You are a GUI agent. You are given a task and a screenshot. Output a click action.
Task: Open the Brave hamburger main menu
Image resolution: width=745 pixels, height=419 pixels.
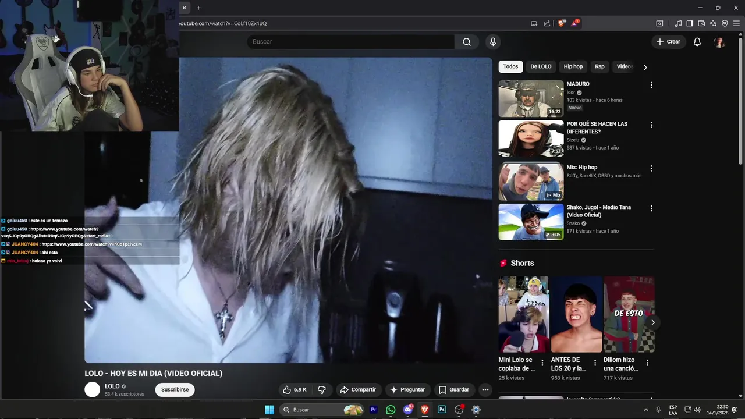(x=736, y=23)
